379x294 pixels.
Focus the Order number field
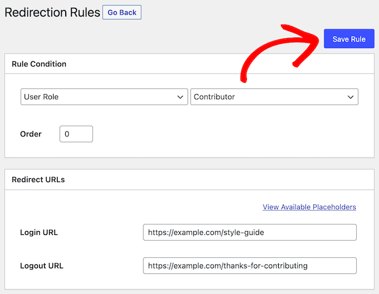[76, 134]
